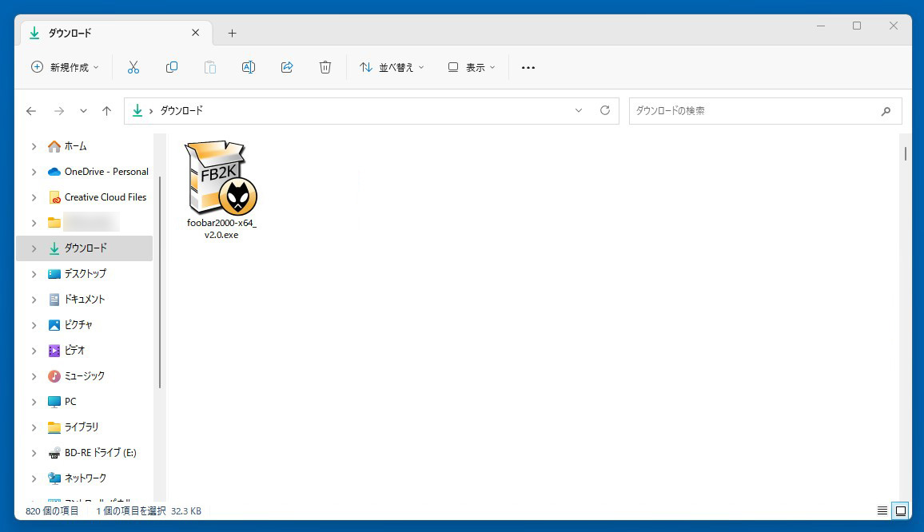
Task: Open ネットワーク in navigation pane
Action: 86,478
